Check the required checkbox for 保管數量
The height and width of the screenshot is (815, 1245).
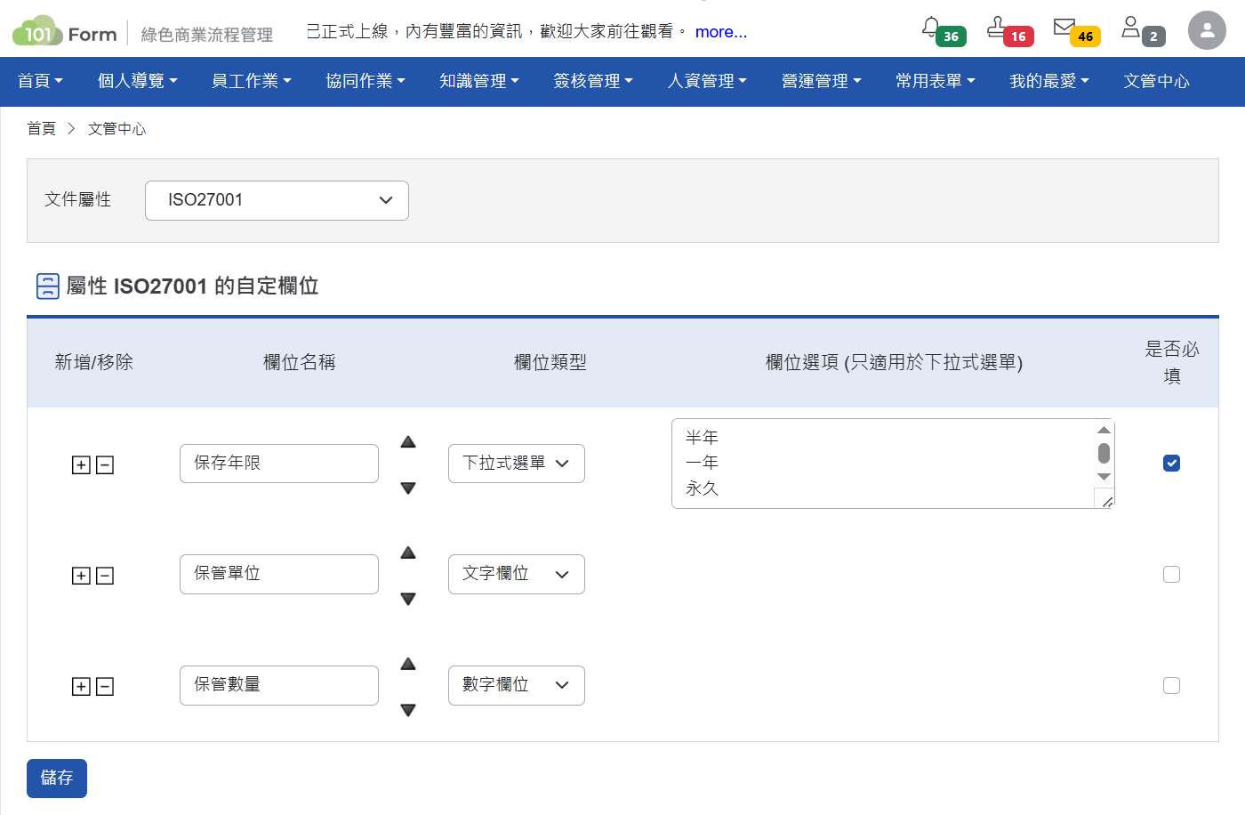1171,685
